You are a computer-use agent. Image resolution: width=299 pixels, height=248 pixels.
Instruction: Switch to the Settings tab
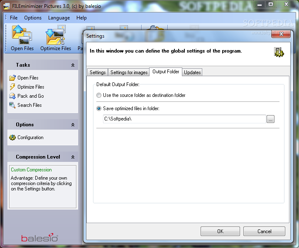[98, 72]
